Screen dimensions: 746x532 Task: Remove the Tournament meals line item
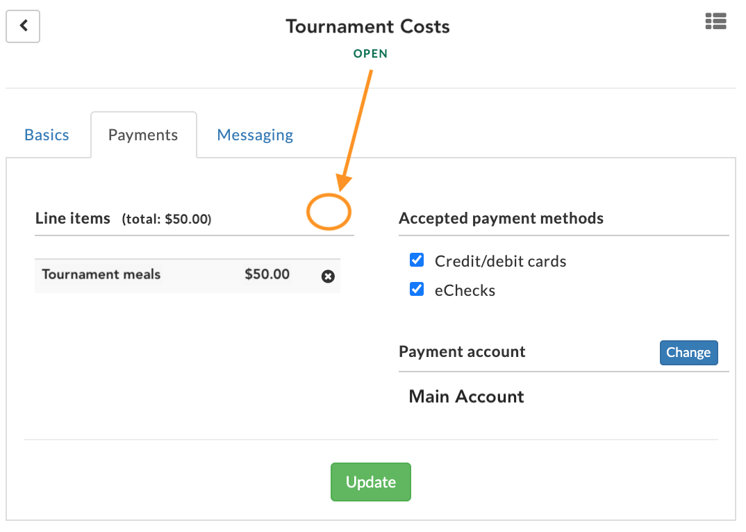[328, 276]
